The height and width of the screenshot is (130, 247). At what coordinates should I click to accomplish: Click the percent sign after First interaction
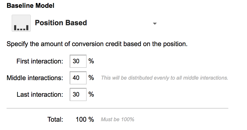(x=91, y=61)
